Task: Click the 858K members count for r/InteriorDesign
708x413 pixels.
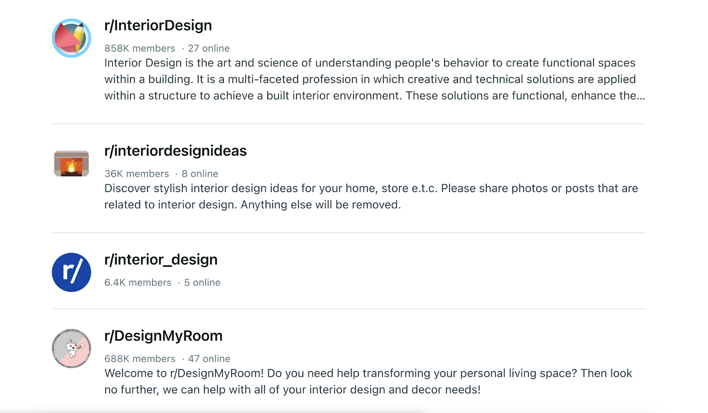Action: tap(139, 48)
